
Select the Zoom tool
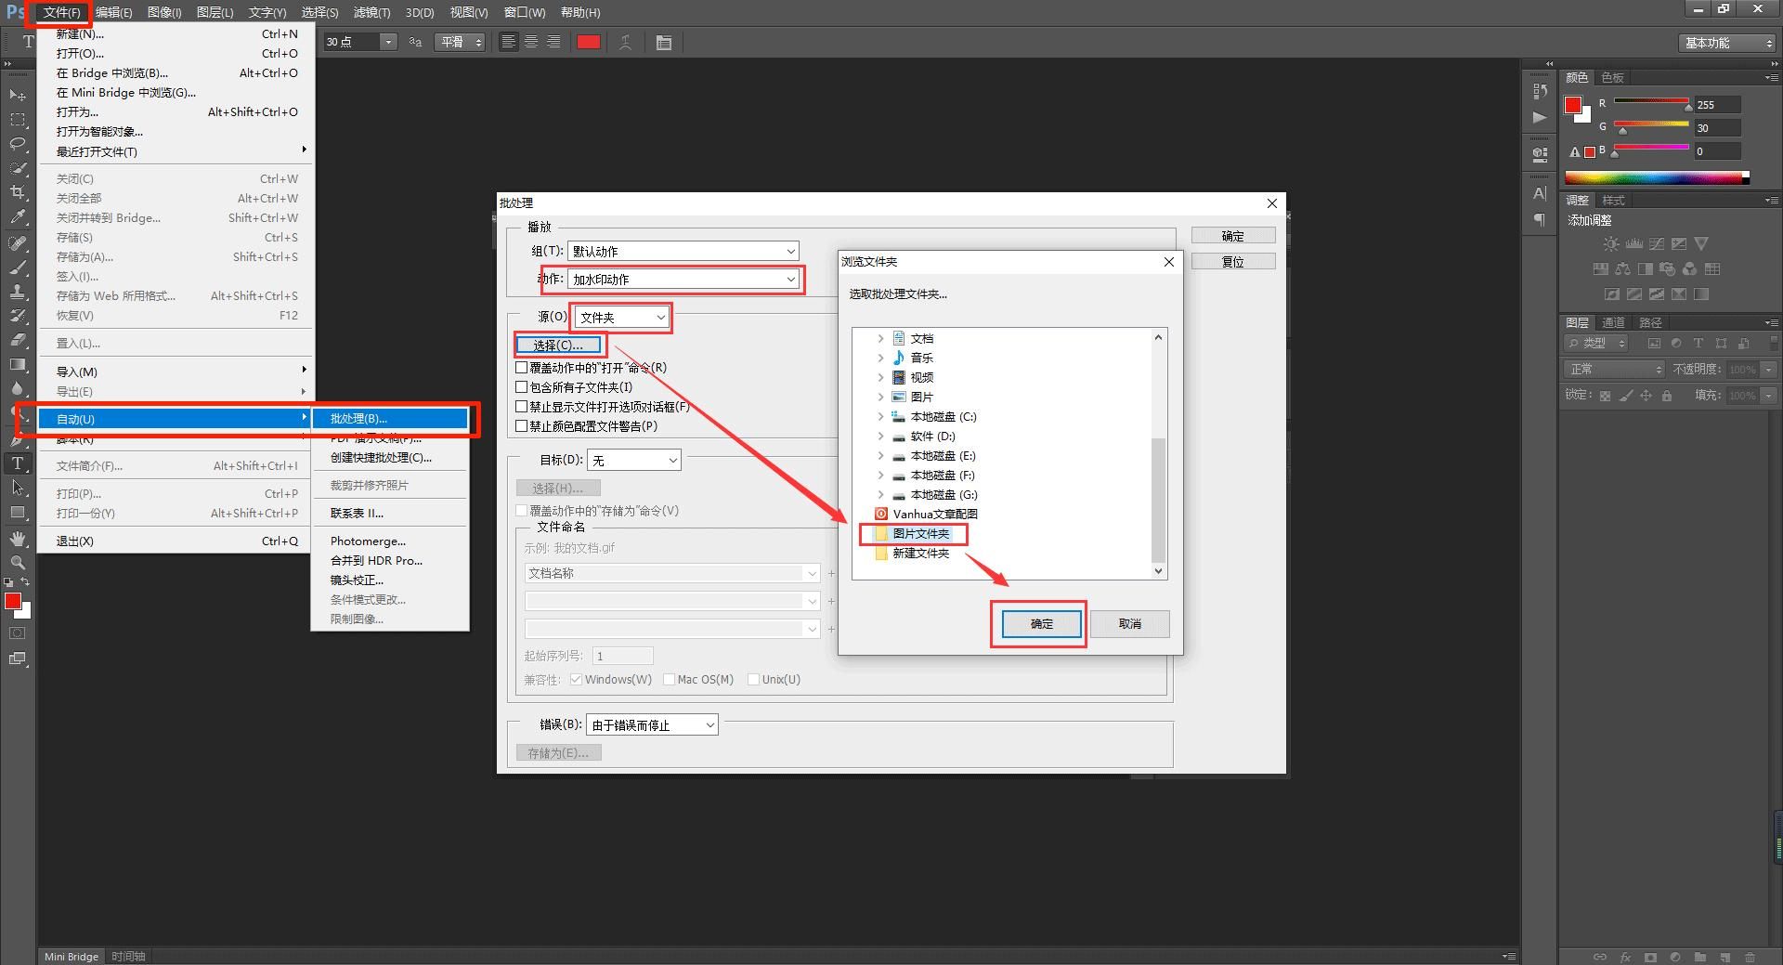tap(18, 563)
